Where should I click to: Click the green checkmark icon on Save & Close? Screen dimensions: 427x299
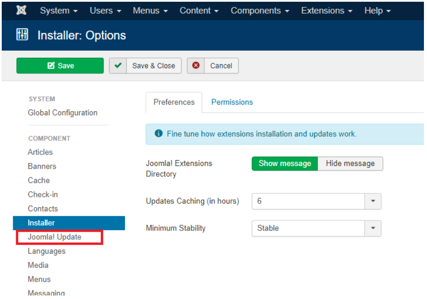coord(118,65)
